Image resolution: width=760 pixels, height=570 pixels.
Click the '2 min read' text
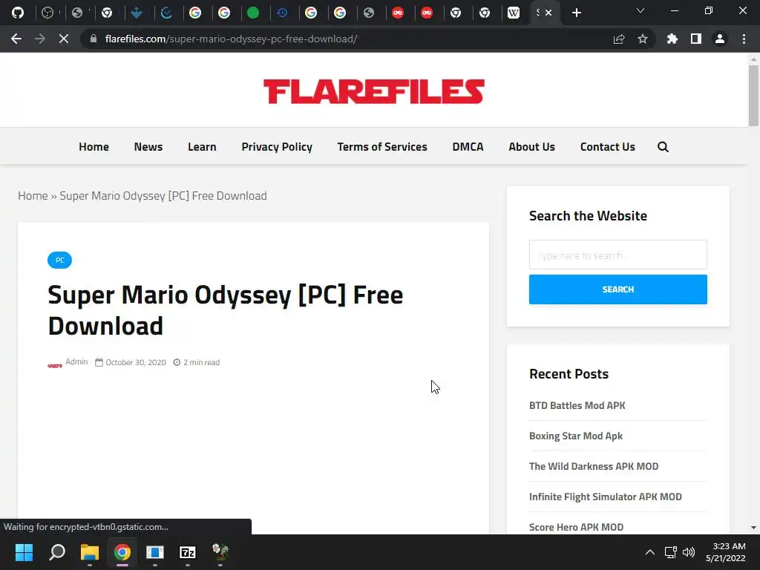(201, 362)
